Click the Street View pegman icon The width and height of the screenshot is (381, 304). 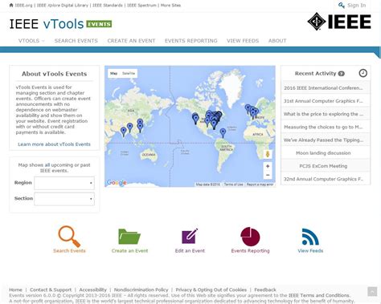(x=268, y=154)
